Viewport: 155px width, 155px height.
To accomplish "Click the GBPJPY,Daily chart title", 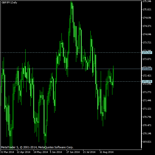I will click(x=9, y=3).
